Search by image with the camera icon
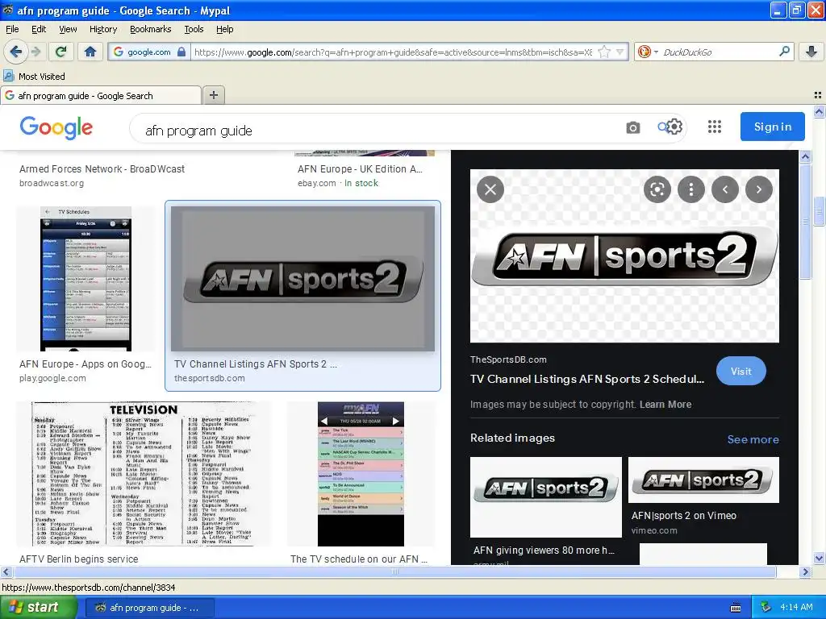Image resolution: width=826 pixels, height=619 pixels. (x=632, y=127)
